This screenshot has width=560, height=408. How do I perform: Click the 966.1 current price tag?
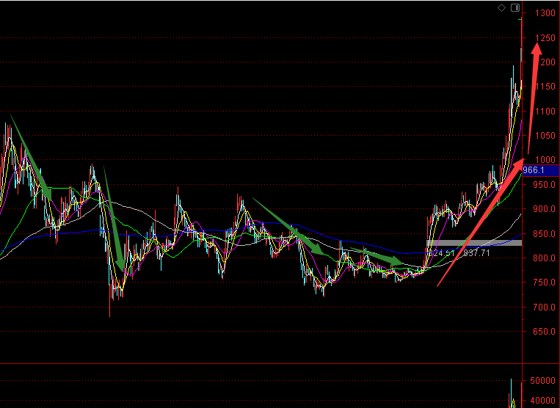(541, 170)
